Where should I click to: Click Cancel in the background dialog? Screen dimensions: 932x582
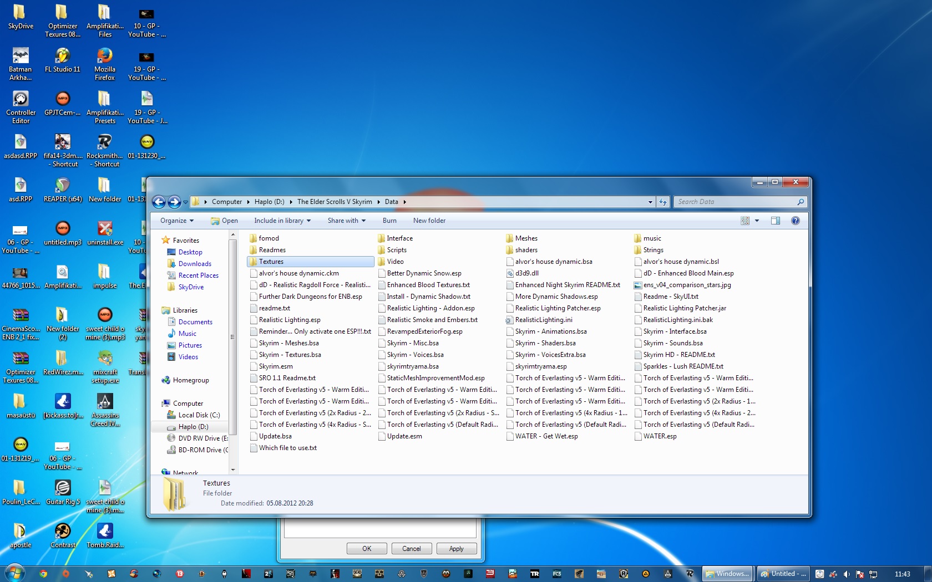click(x=412, y=549)
